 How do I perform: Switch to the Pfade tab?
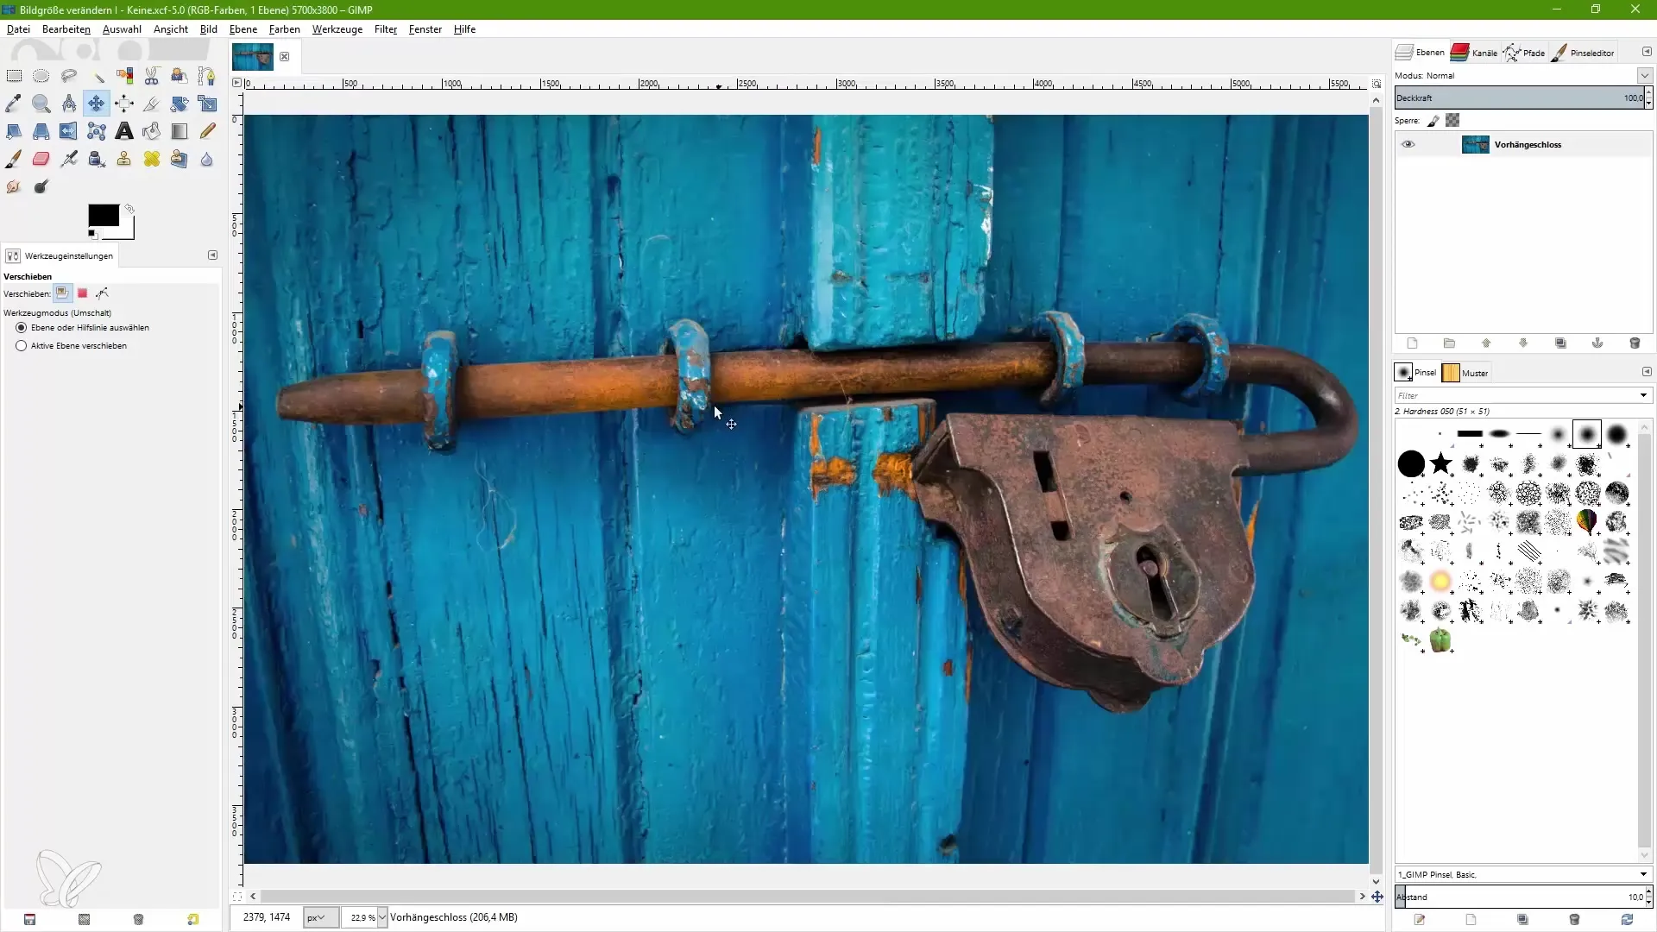[x=1524, y=53]
